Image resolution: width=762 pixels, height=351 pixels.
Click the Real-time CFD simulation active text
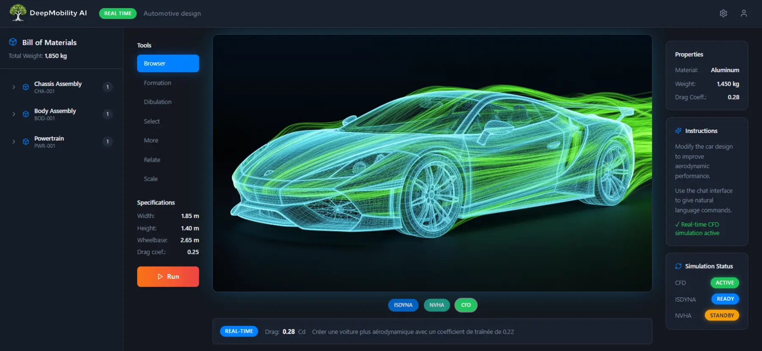(697, 229)
